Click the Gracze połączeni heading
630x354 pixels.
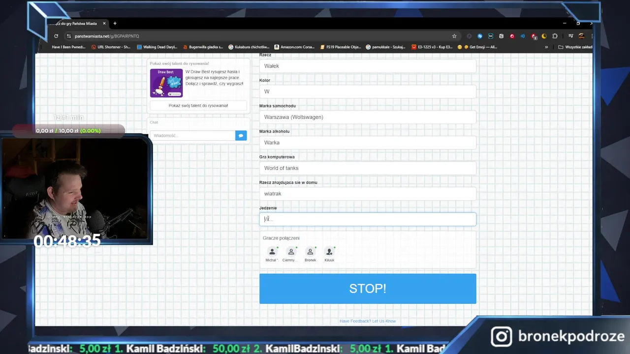(281, 238)
